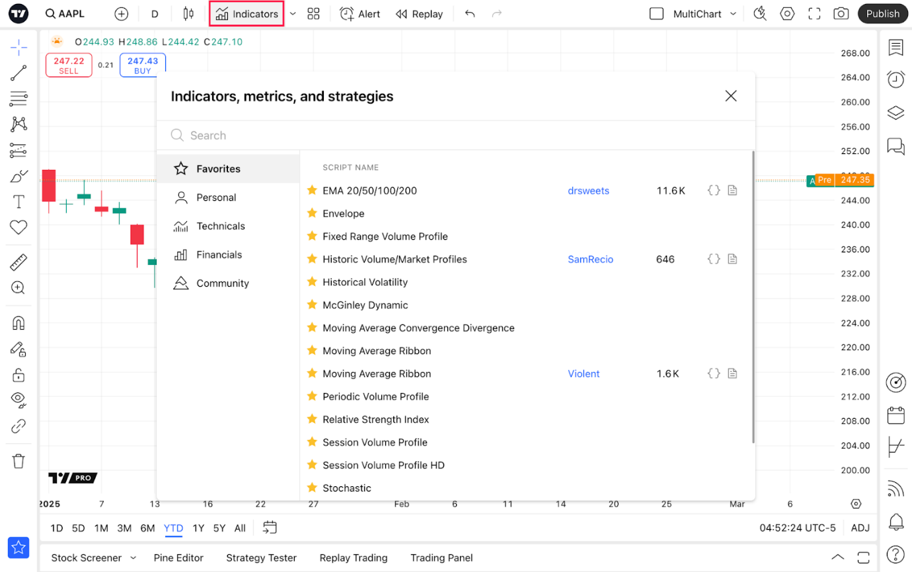The height and width of the screenshot is (572, 912).
Task: Open the Violent author link
Action: tap(584, 374)
